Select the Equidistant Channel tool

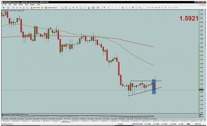pyautogui.click(x=123, y=8)
